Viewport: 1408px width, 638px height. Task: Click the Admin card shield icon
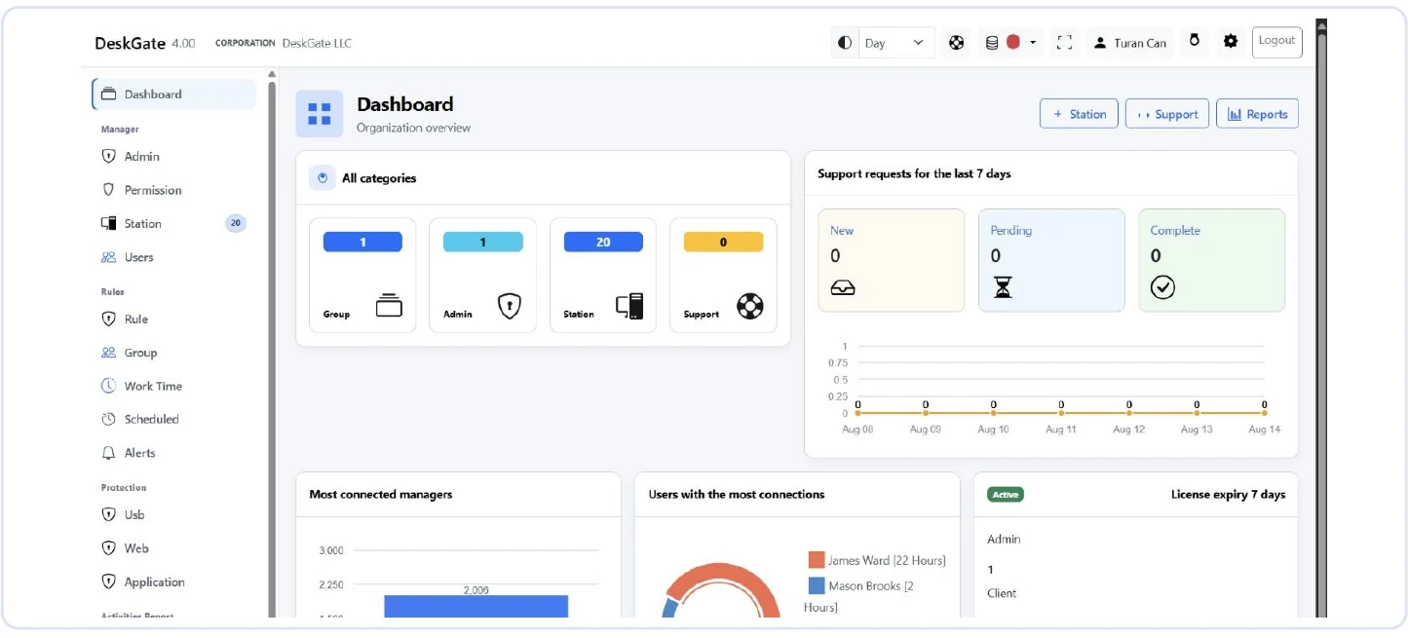click(x=510, y=306)
